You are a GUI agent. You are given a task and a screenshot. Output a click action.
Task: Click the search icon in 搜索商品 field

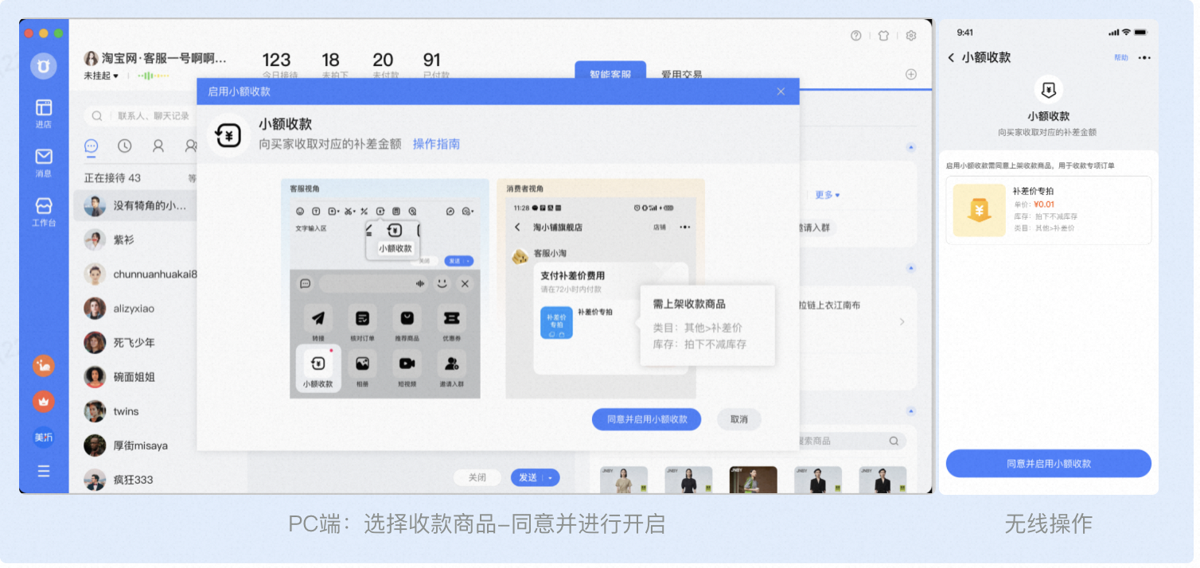coord(894,441)
